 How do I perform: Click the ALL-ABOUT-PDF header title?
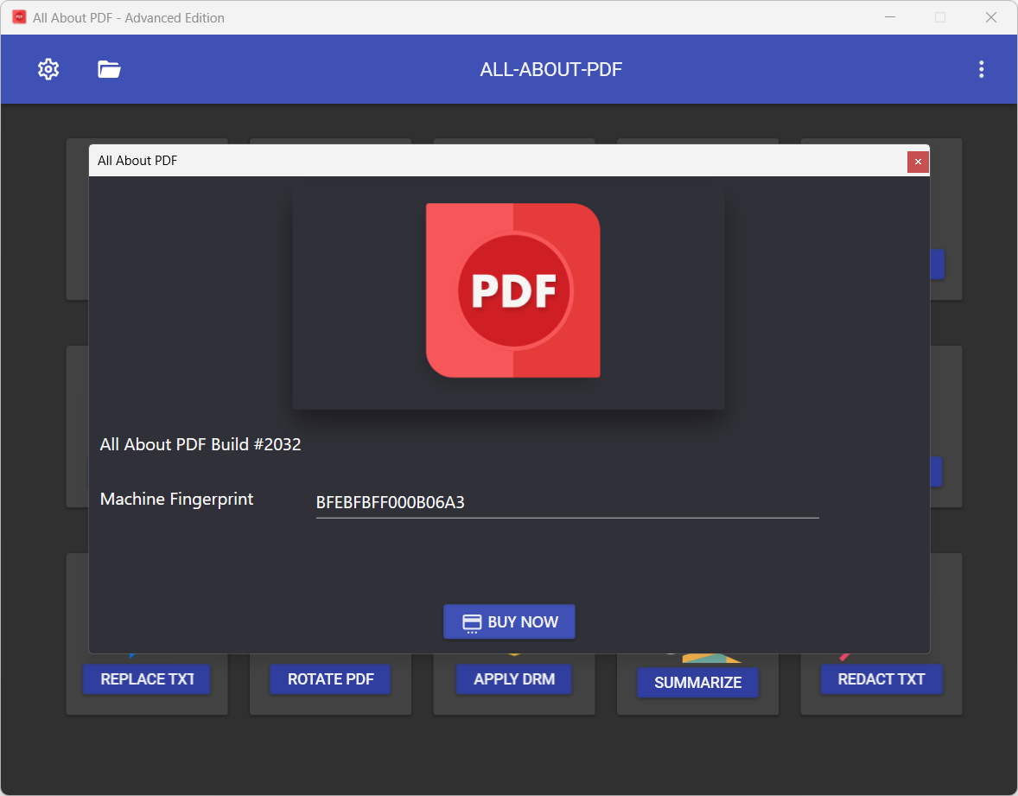click(x=551, y=69)
